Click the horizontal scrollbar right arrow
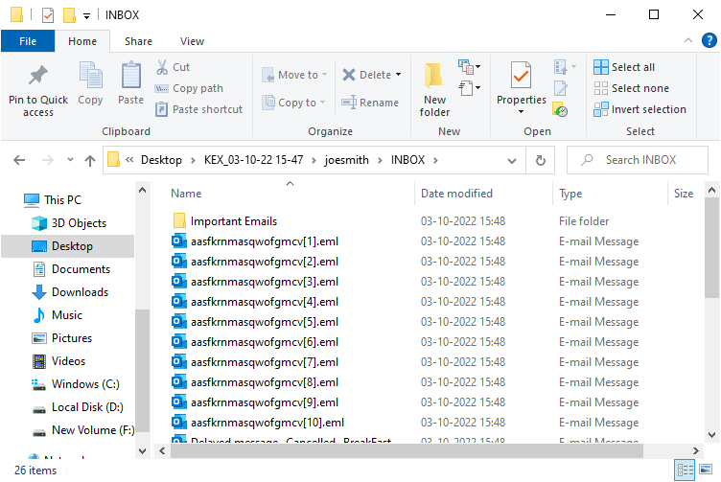721x482 pixels. [x=695, y=450]
